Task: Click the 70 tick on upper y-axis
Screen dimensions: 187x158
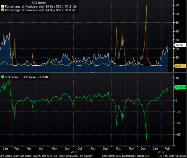Action: click(x=177, y=6)
